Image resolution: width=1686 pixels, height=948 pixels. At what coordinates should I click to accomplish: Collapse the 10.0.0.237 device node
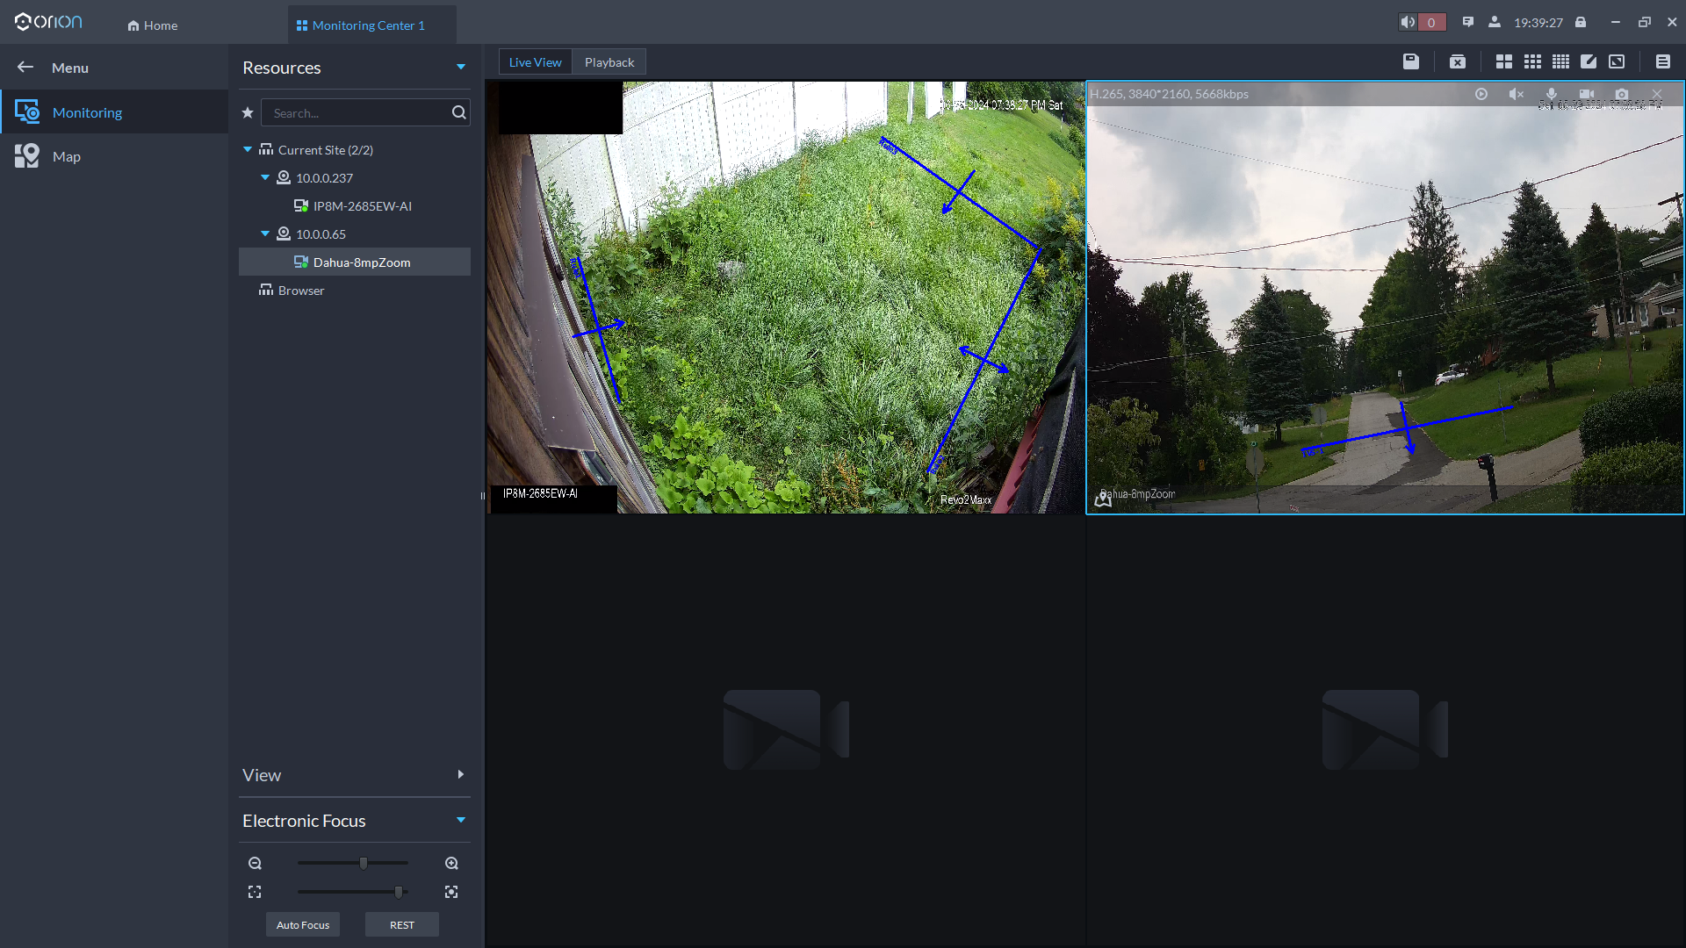coord(265,178)
